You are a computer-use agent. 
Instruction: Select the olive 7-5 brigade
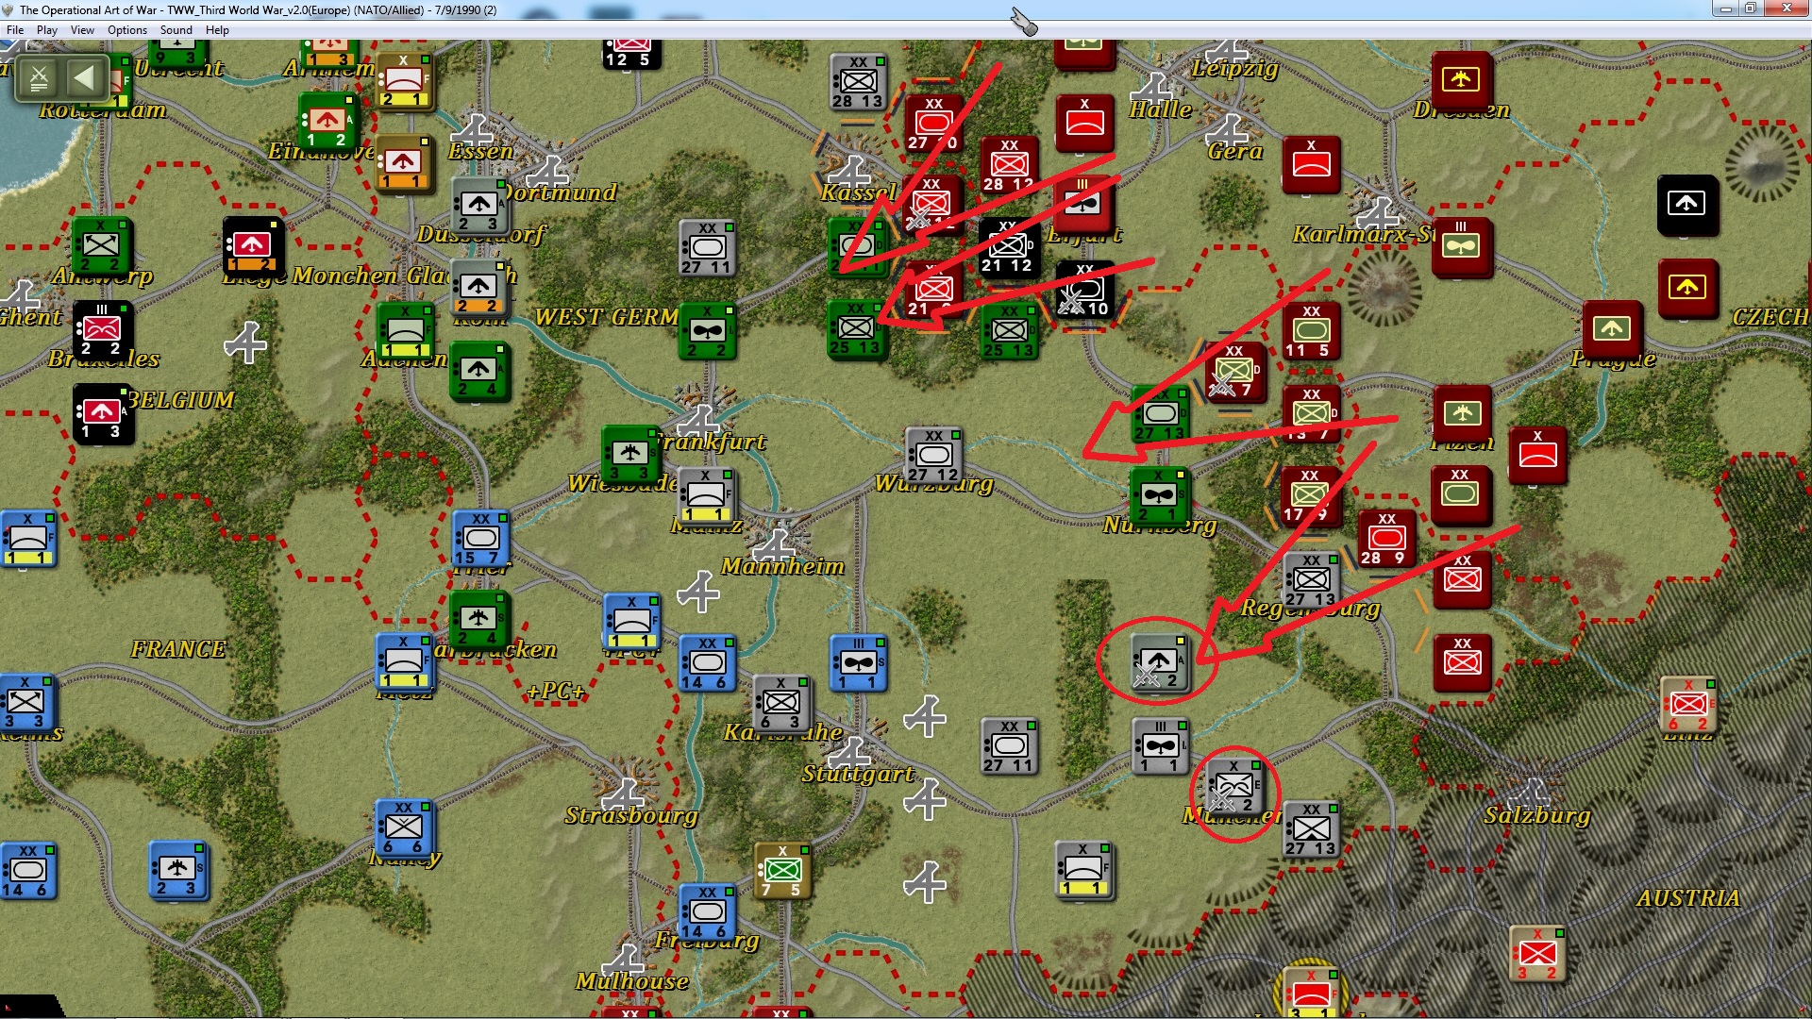click(x=782, y=871)
